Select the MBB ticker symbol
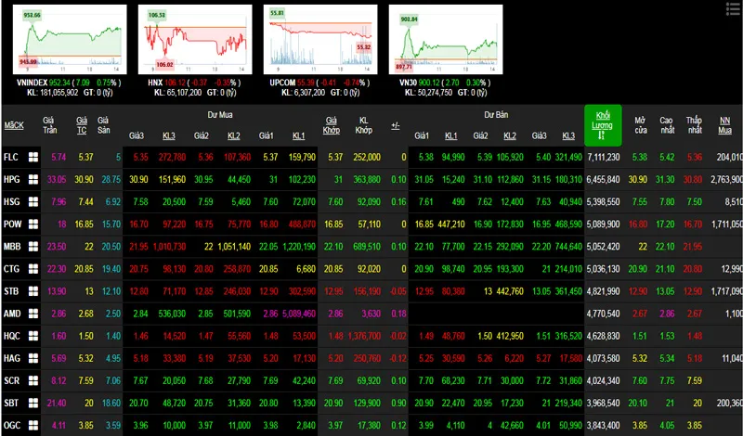 [x=12, y=246]
